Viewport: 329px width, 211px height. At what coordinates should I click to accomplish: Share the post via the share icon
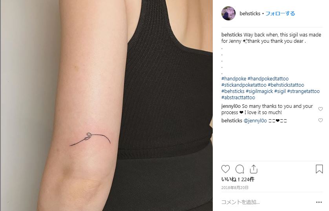click(x=254, y=169)
